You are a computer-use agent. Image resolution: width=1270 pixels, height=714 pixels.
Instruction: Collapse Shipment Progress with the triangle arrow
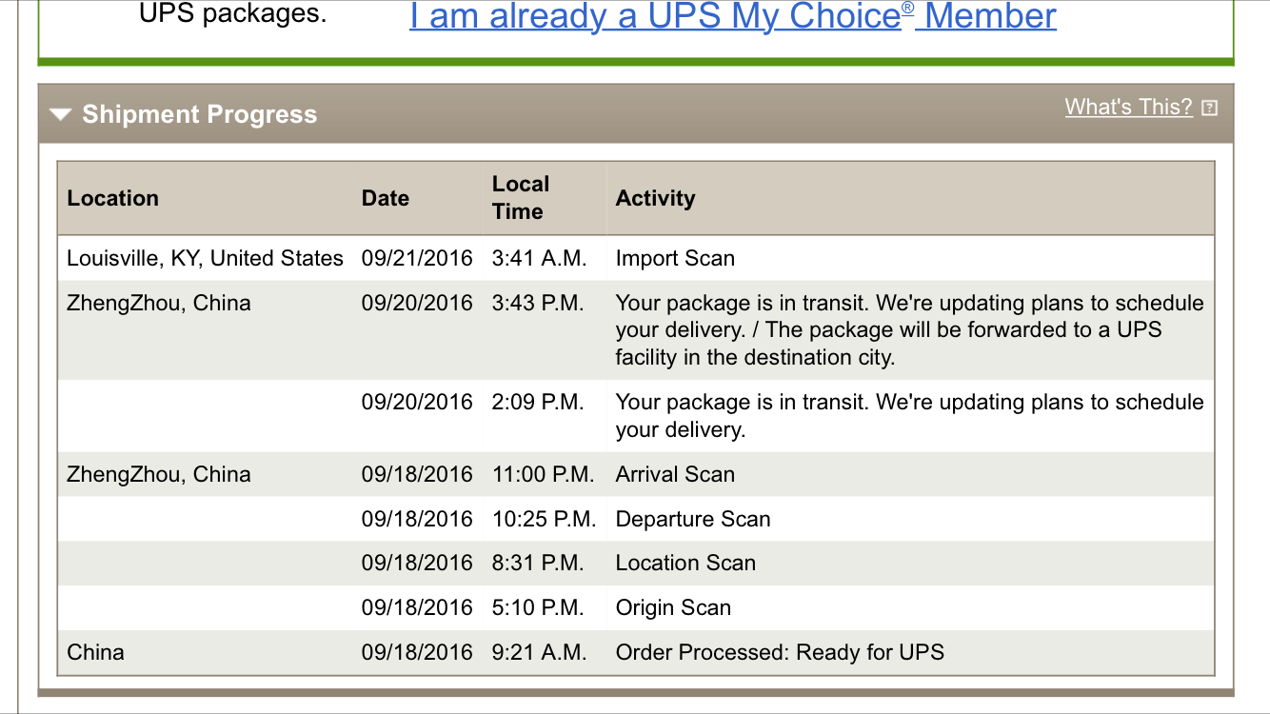61,115
